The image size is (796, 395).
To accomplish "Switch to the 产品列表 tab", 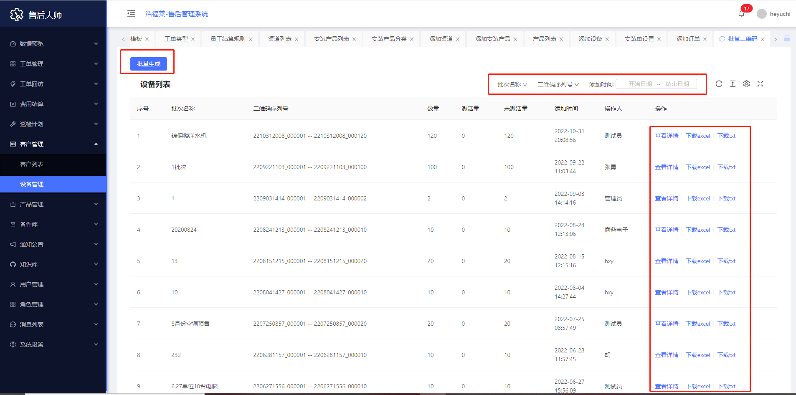I will tap(544, 39).
